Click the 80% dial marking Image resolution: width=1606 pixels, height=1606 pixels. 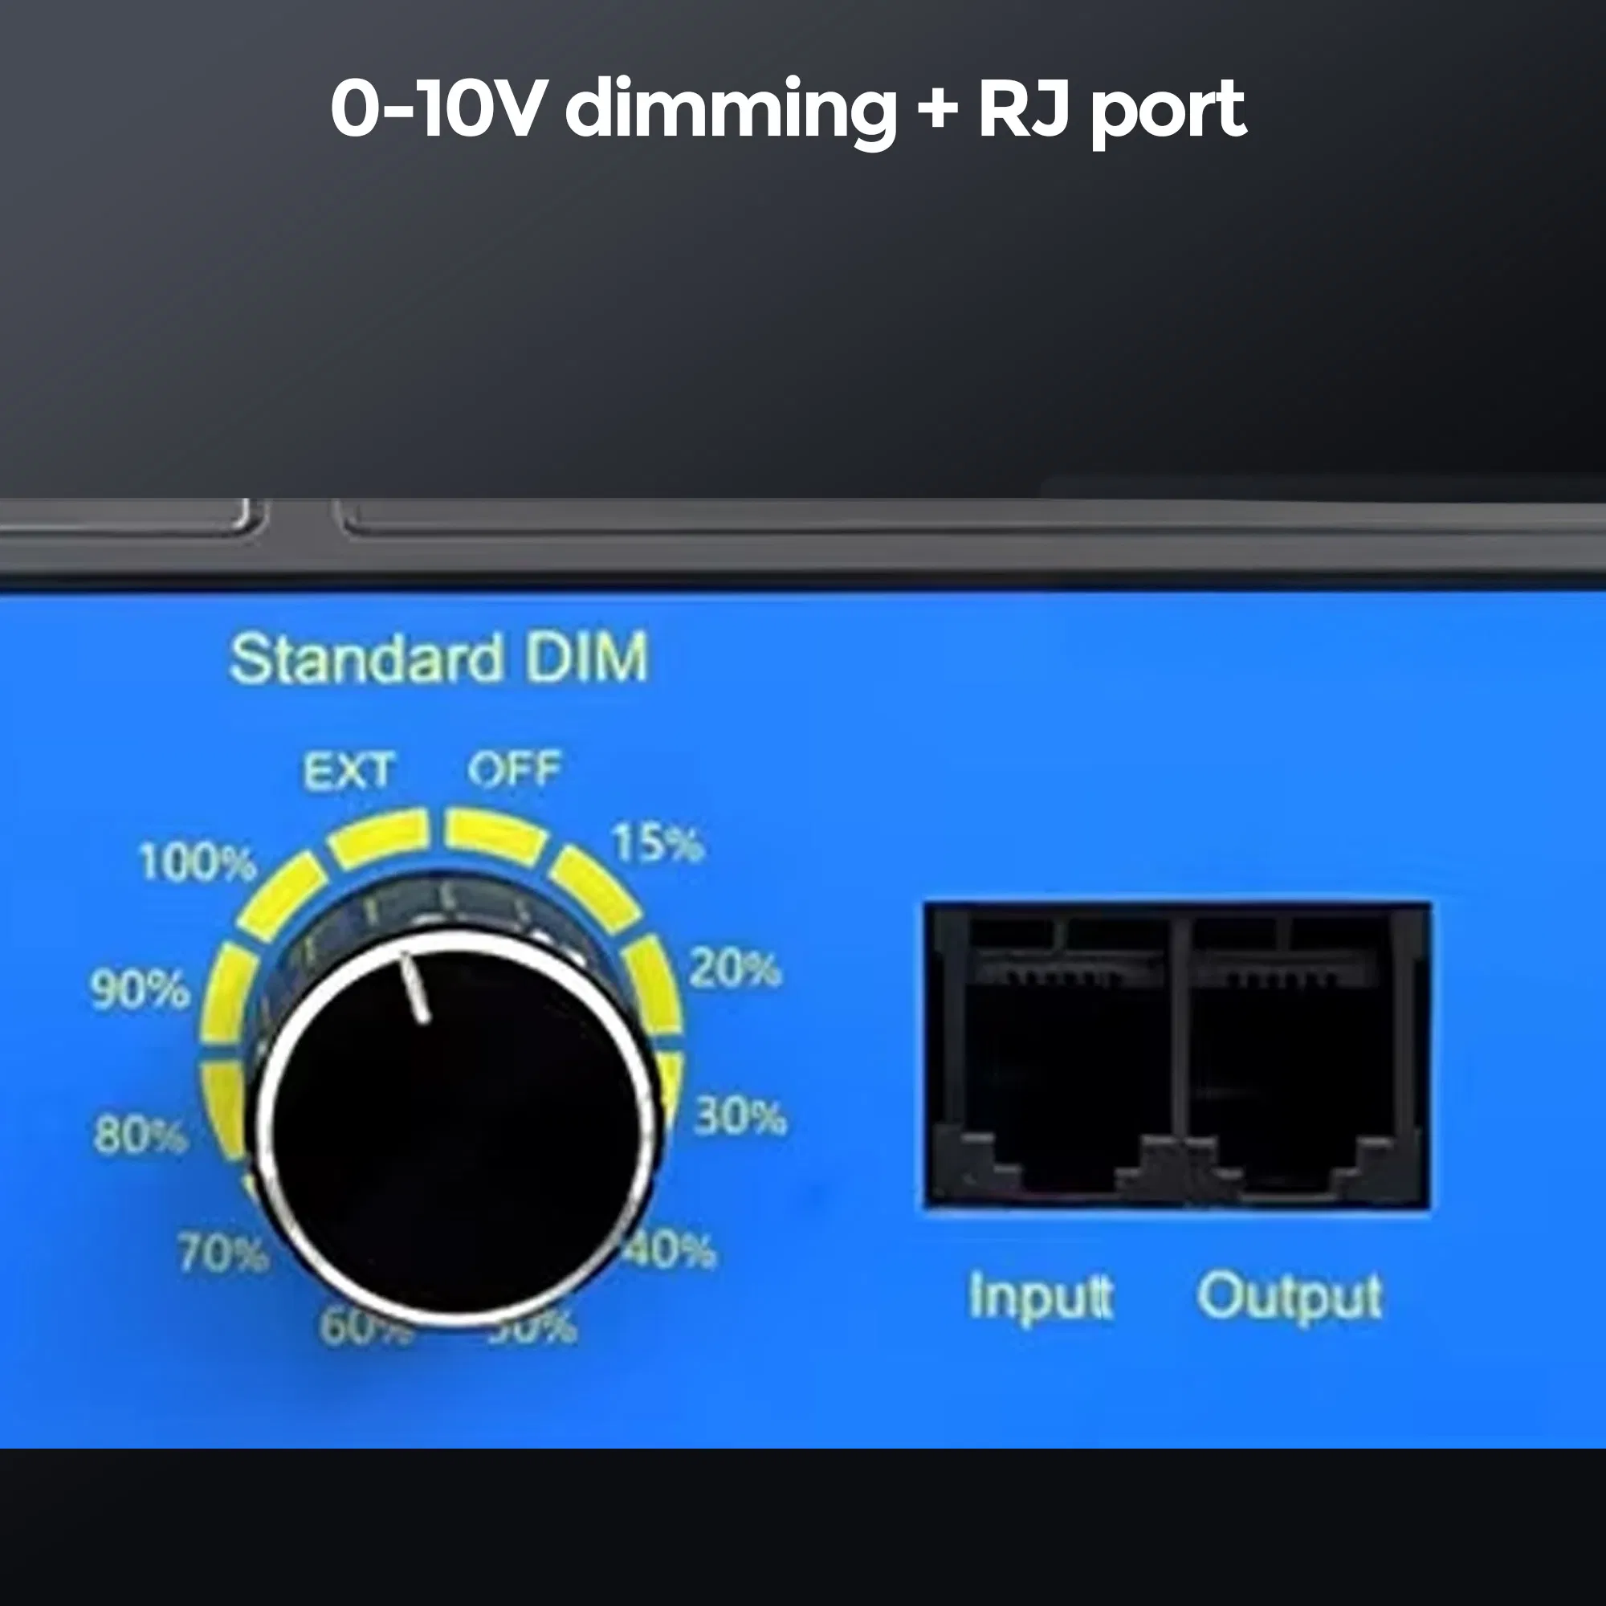[140, 1135]
